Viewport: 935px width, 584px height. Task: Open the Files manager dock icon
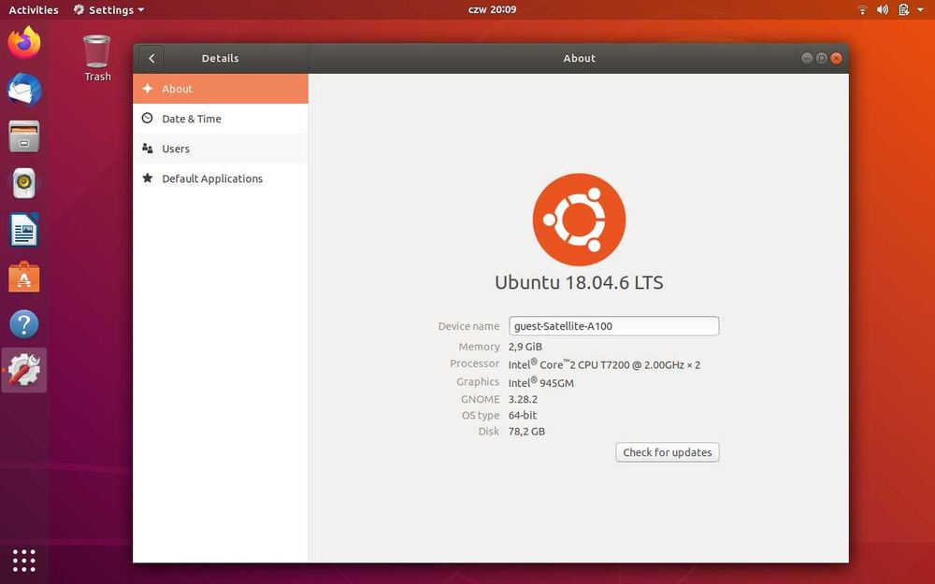click(x=24, y=136)
